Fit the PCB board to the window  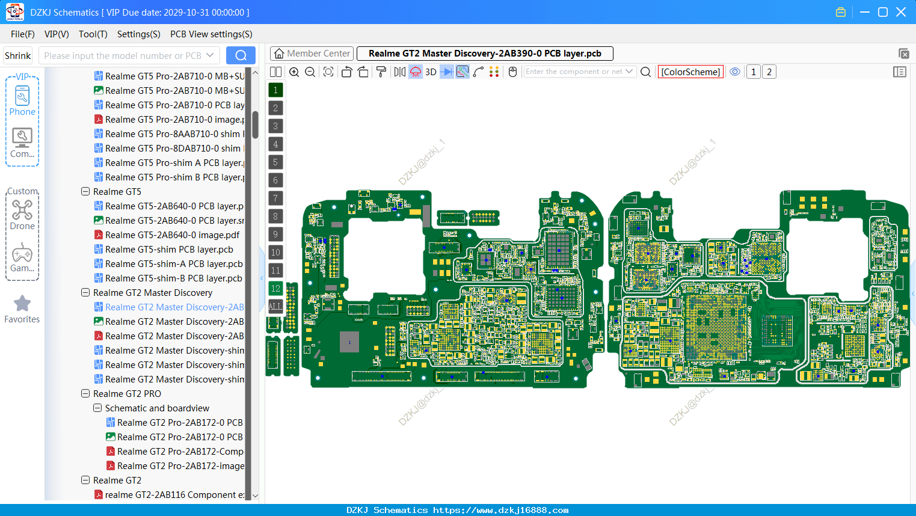point(328,72)
